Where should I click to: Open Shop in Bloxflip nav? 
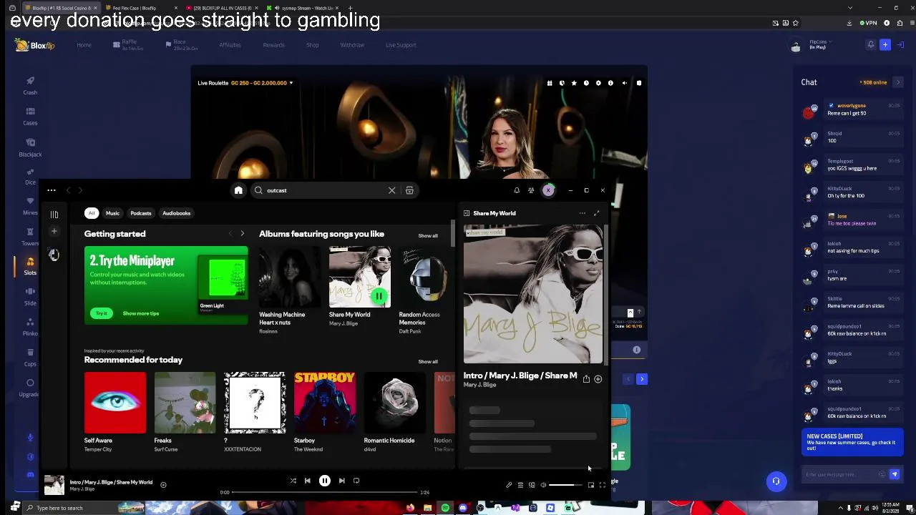click(x=313, y=45)
